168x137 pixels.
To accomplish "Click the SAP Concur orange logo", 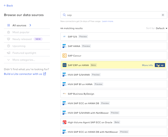I will pos(65,55).
